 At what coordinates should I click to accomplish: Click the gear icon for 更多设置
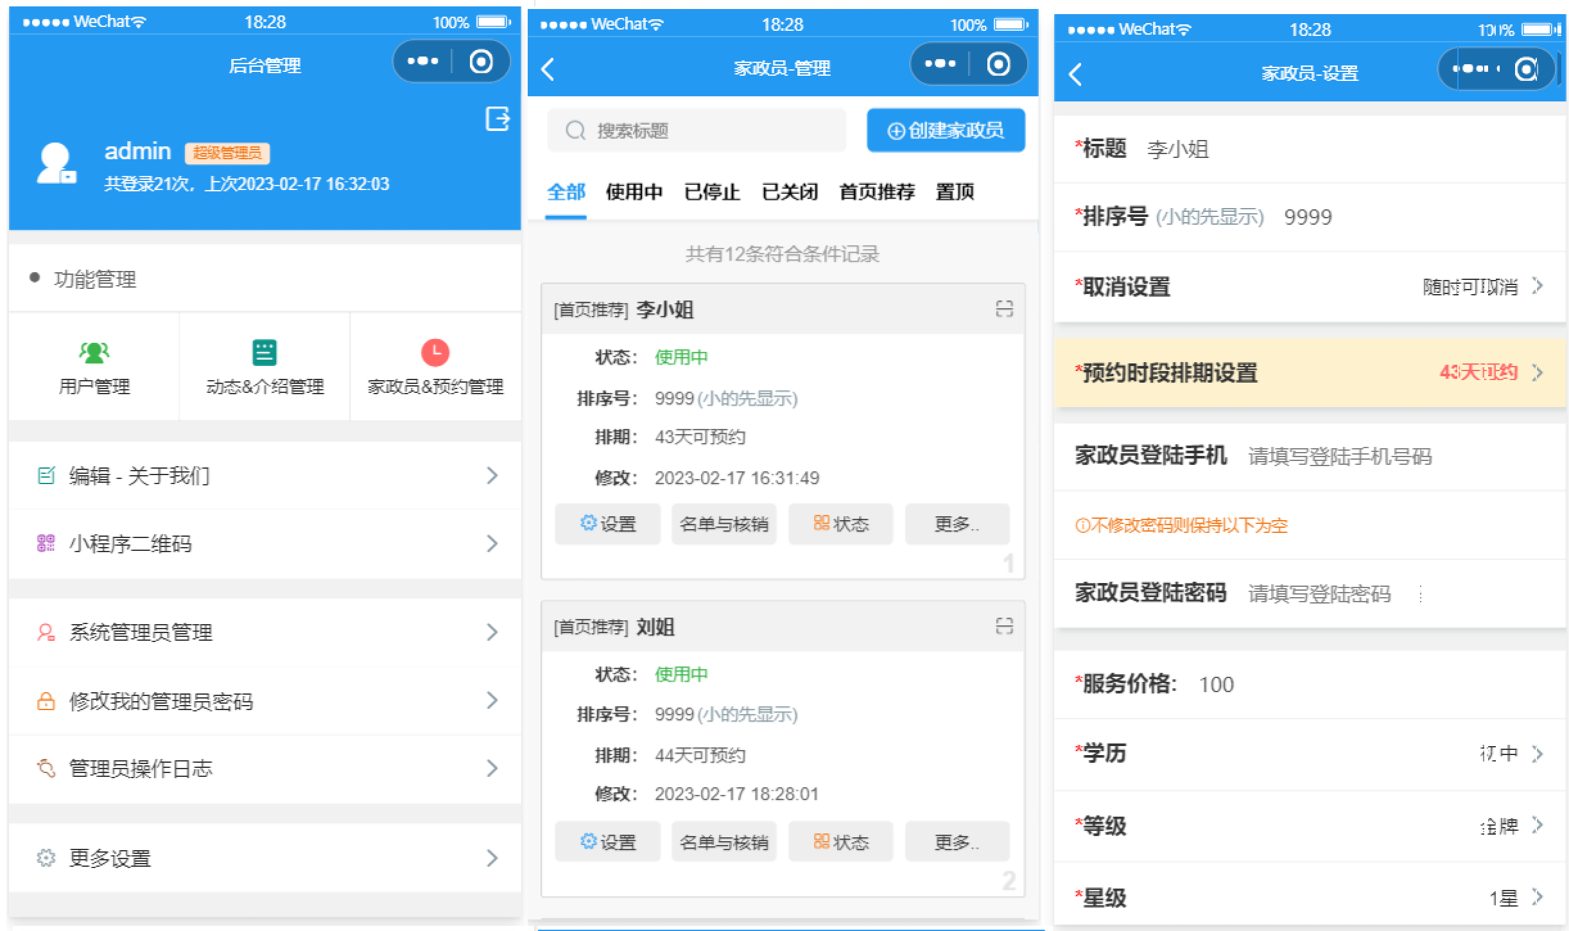tap(46, 858)
